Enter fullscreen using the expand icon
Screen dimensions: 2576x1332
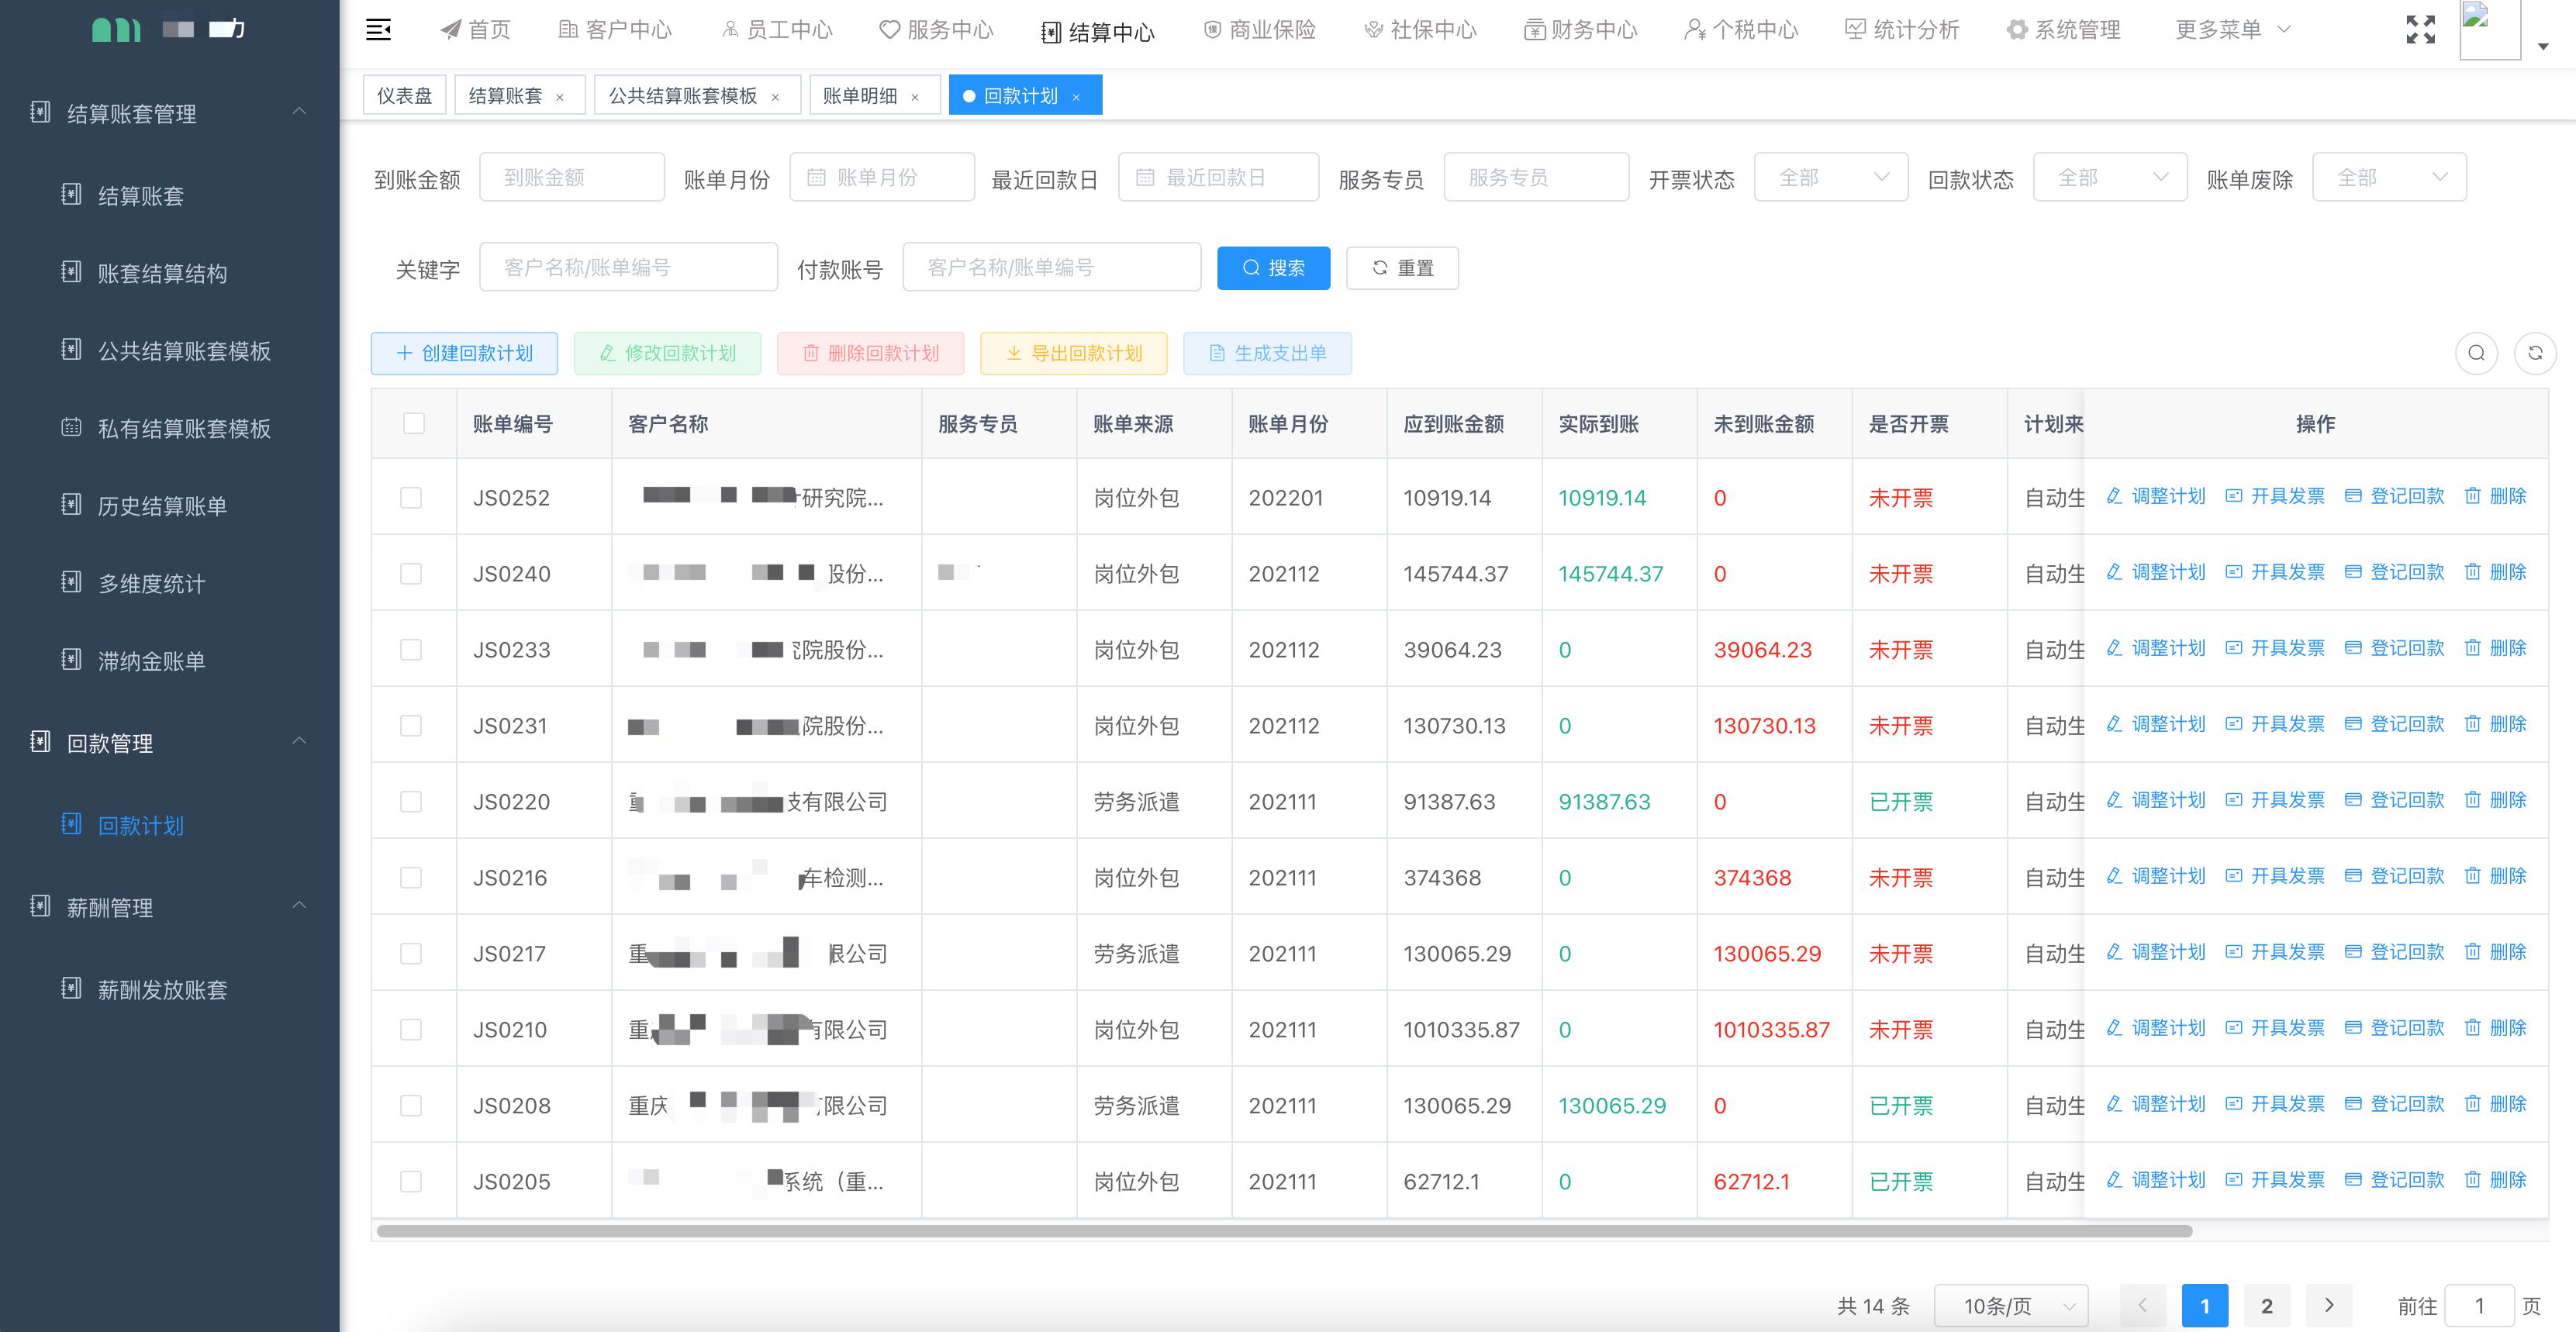tap(2421, 30)
